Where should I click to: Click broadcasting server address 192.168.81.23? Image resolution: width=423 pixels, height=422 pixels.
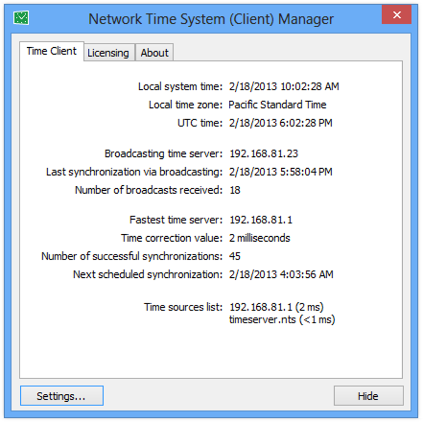[x=264, y=154]
